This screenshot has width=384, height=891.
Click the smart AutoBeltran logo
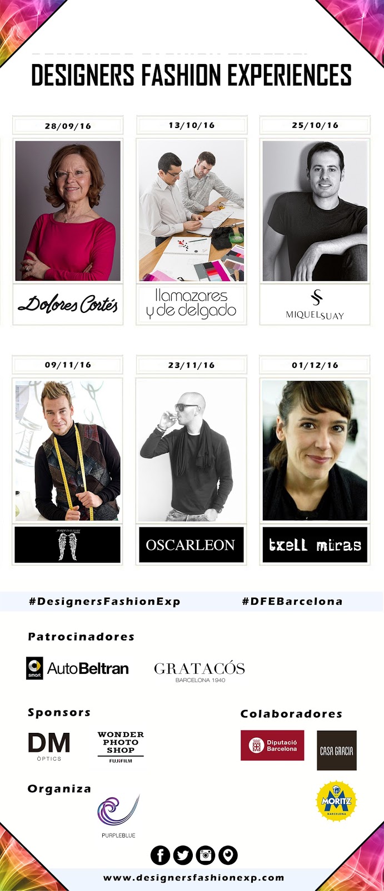78,668
